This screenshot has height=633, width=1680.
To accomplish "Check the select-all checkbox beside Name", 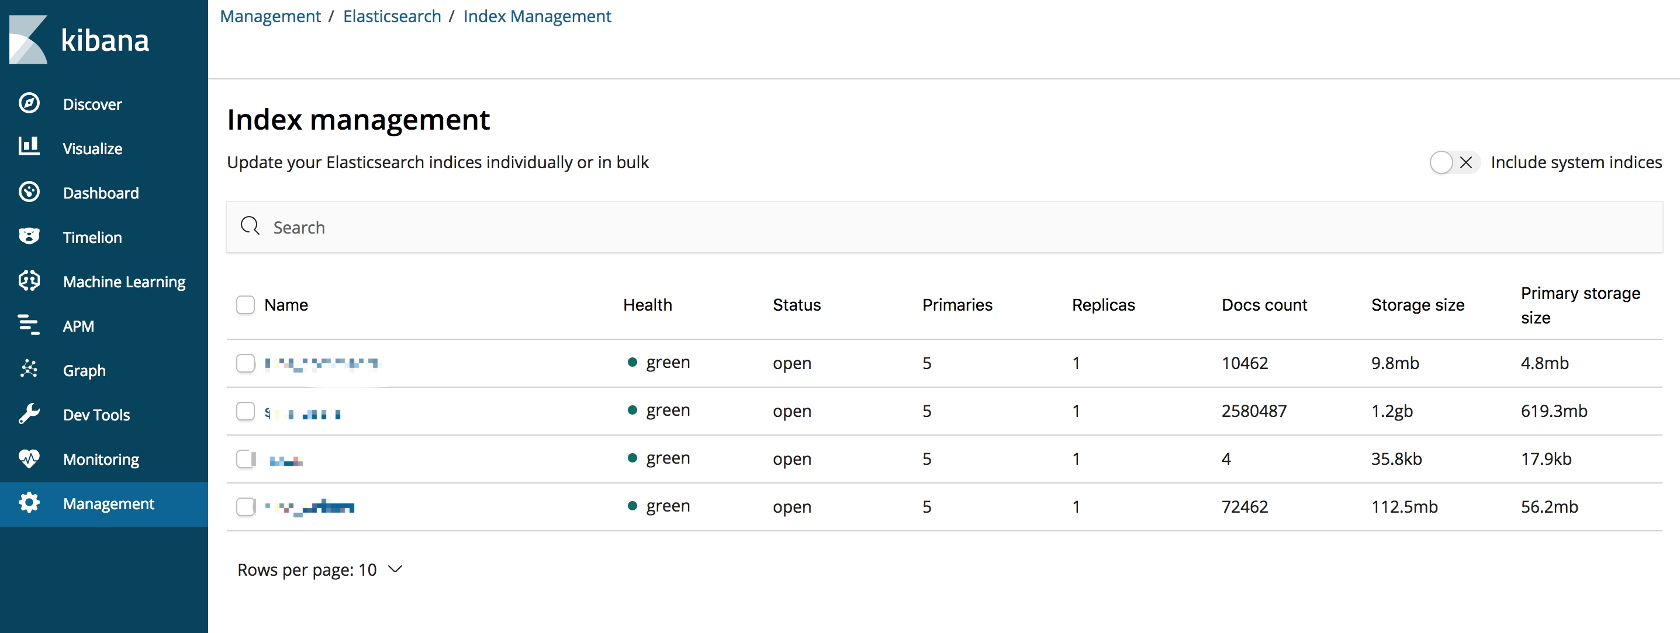I will [245, 305].
